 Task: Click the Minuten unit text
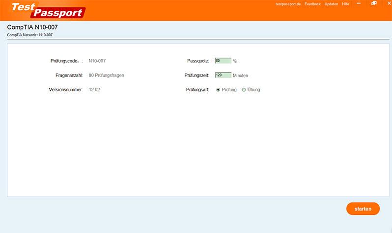241,76
